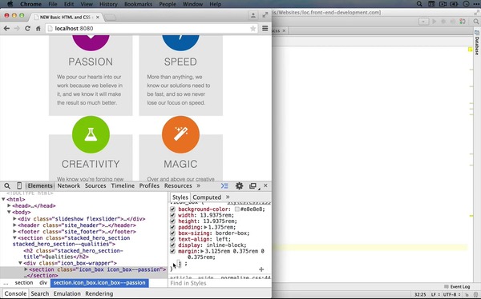
Task: Expand the icon_box--passion section
Action: pos(26,269)
